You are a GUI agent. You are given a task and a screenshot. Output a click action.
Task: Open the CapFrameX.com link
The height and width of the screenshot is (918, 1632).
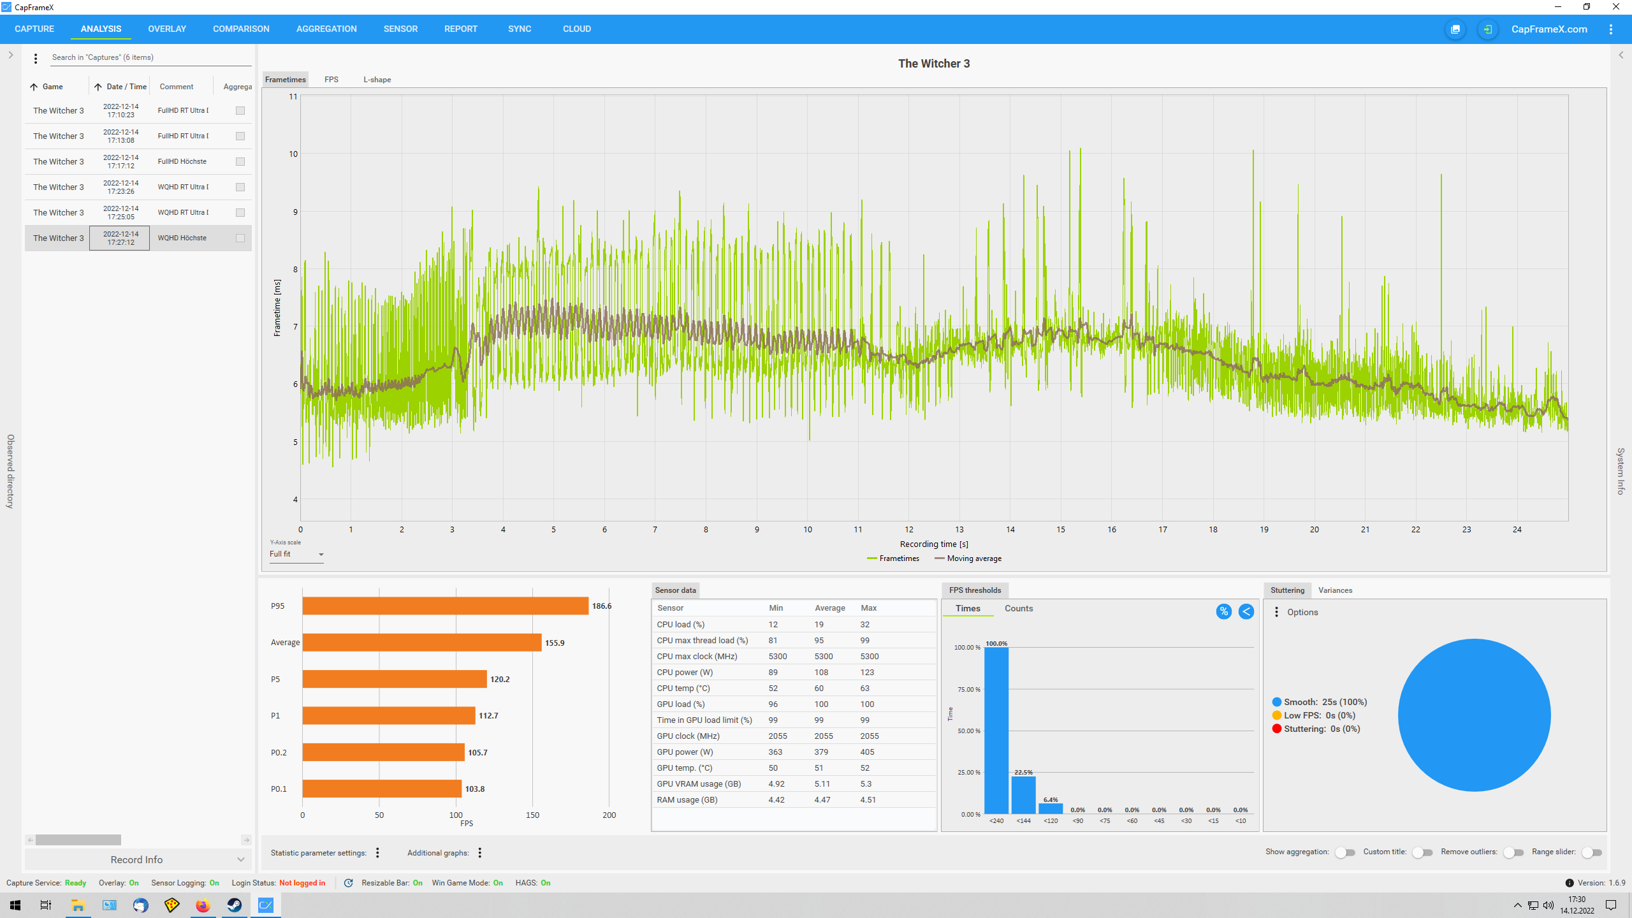[1549, 29]
